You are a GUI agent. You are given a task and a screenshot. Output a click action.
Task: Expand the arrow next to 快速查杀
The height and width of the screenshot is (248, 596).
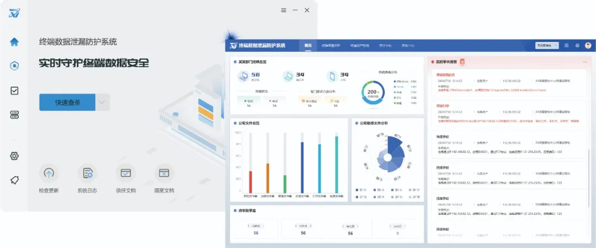click(x=103, y=102)
